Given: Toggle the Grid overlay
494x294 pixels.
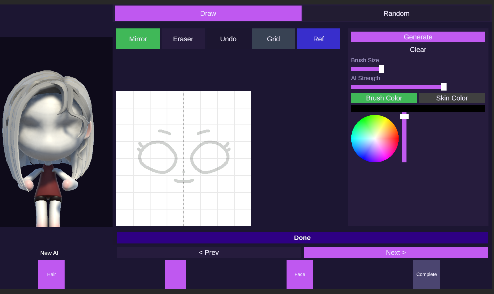Looking at the screenshot, I should (273, 39).
